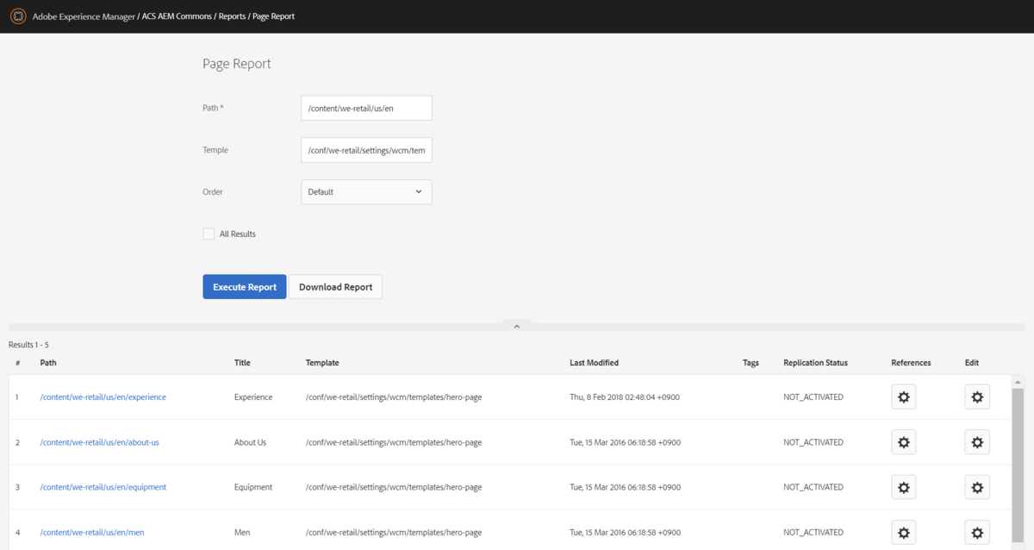Open Edit gear for Experience row
The image size is (1034, 550).
click(x=977, y=397)
